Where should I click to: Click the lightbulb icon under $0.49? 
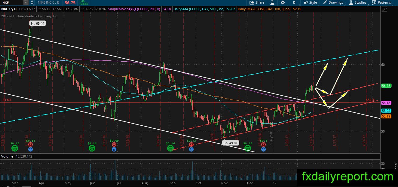[114, 149]
